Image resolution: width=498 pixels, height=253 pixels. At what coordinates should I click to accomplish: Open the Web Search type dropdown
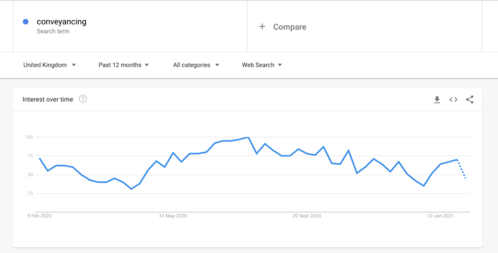point(262,65)
